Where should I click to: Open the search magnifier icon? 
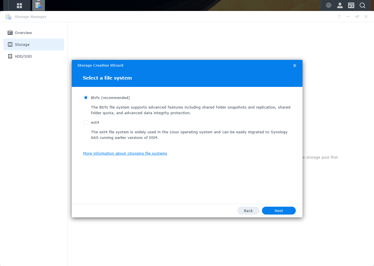click(x=362, y=5)
